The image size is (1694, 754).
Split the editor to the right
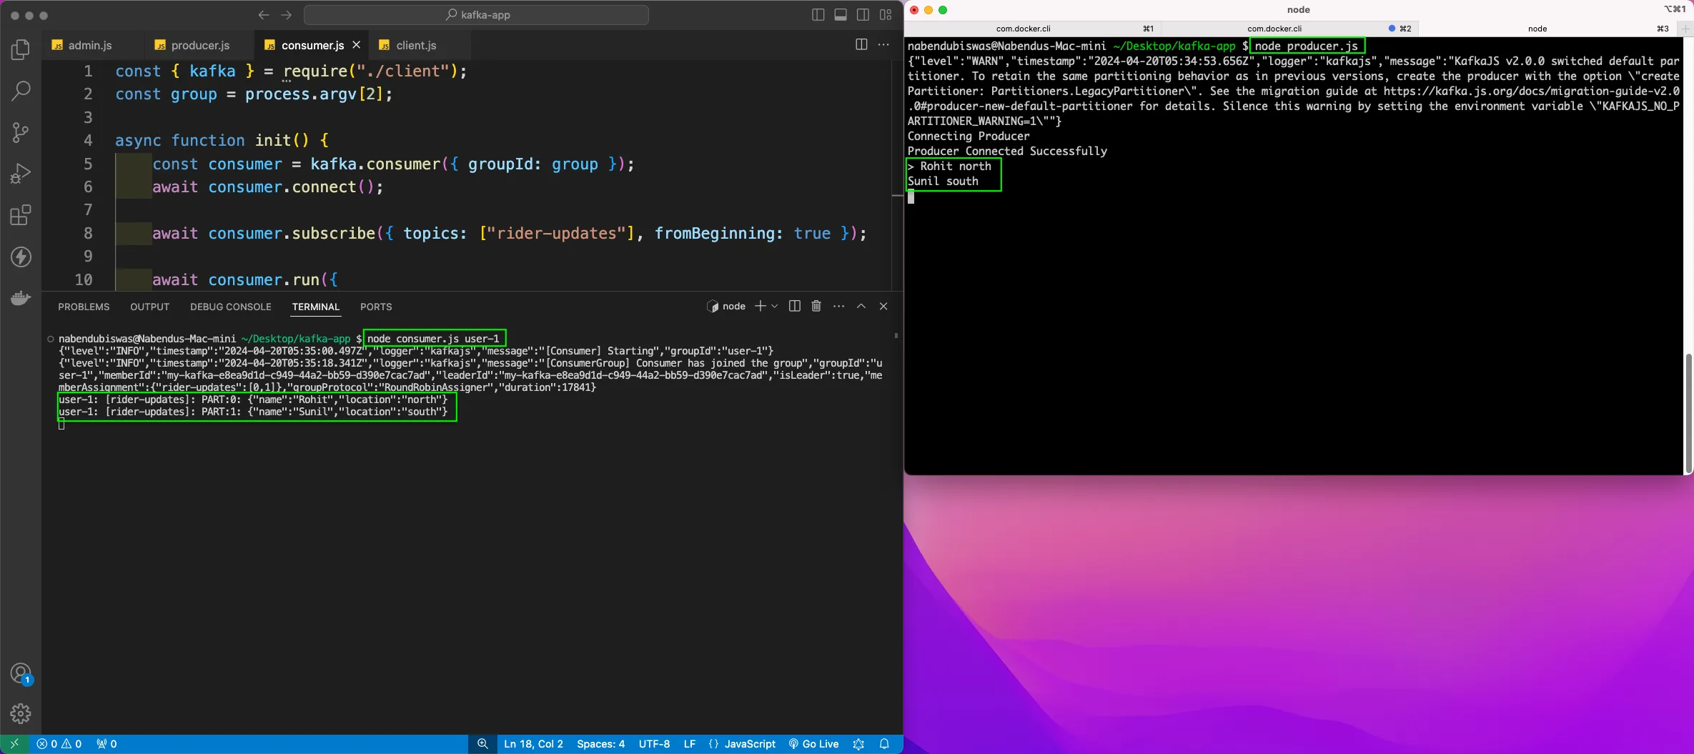[861, 44]
